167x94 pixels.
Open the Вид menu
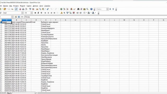point(11,6)
